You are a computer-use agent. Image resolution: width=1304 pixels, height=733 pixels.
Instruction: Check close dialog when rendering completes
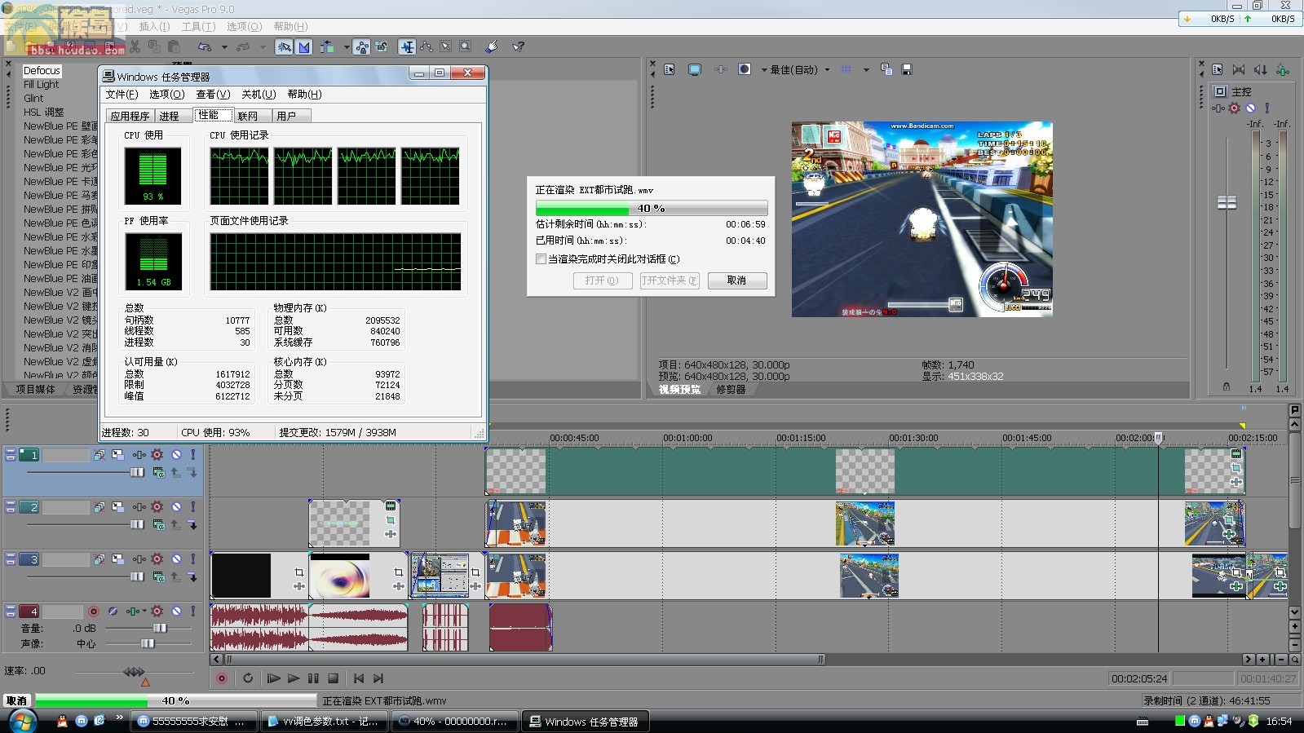pyautogui.click(x=541, y=259)
